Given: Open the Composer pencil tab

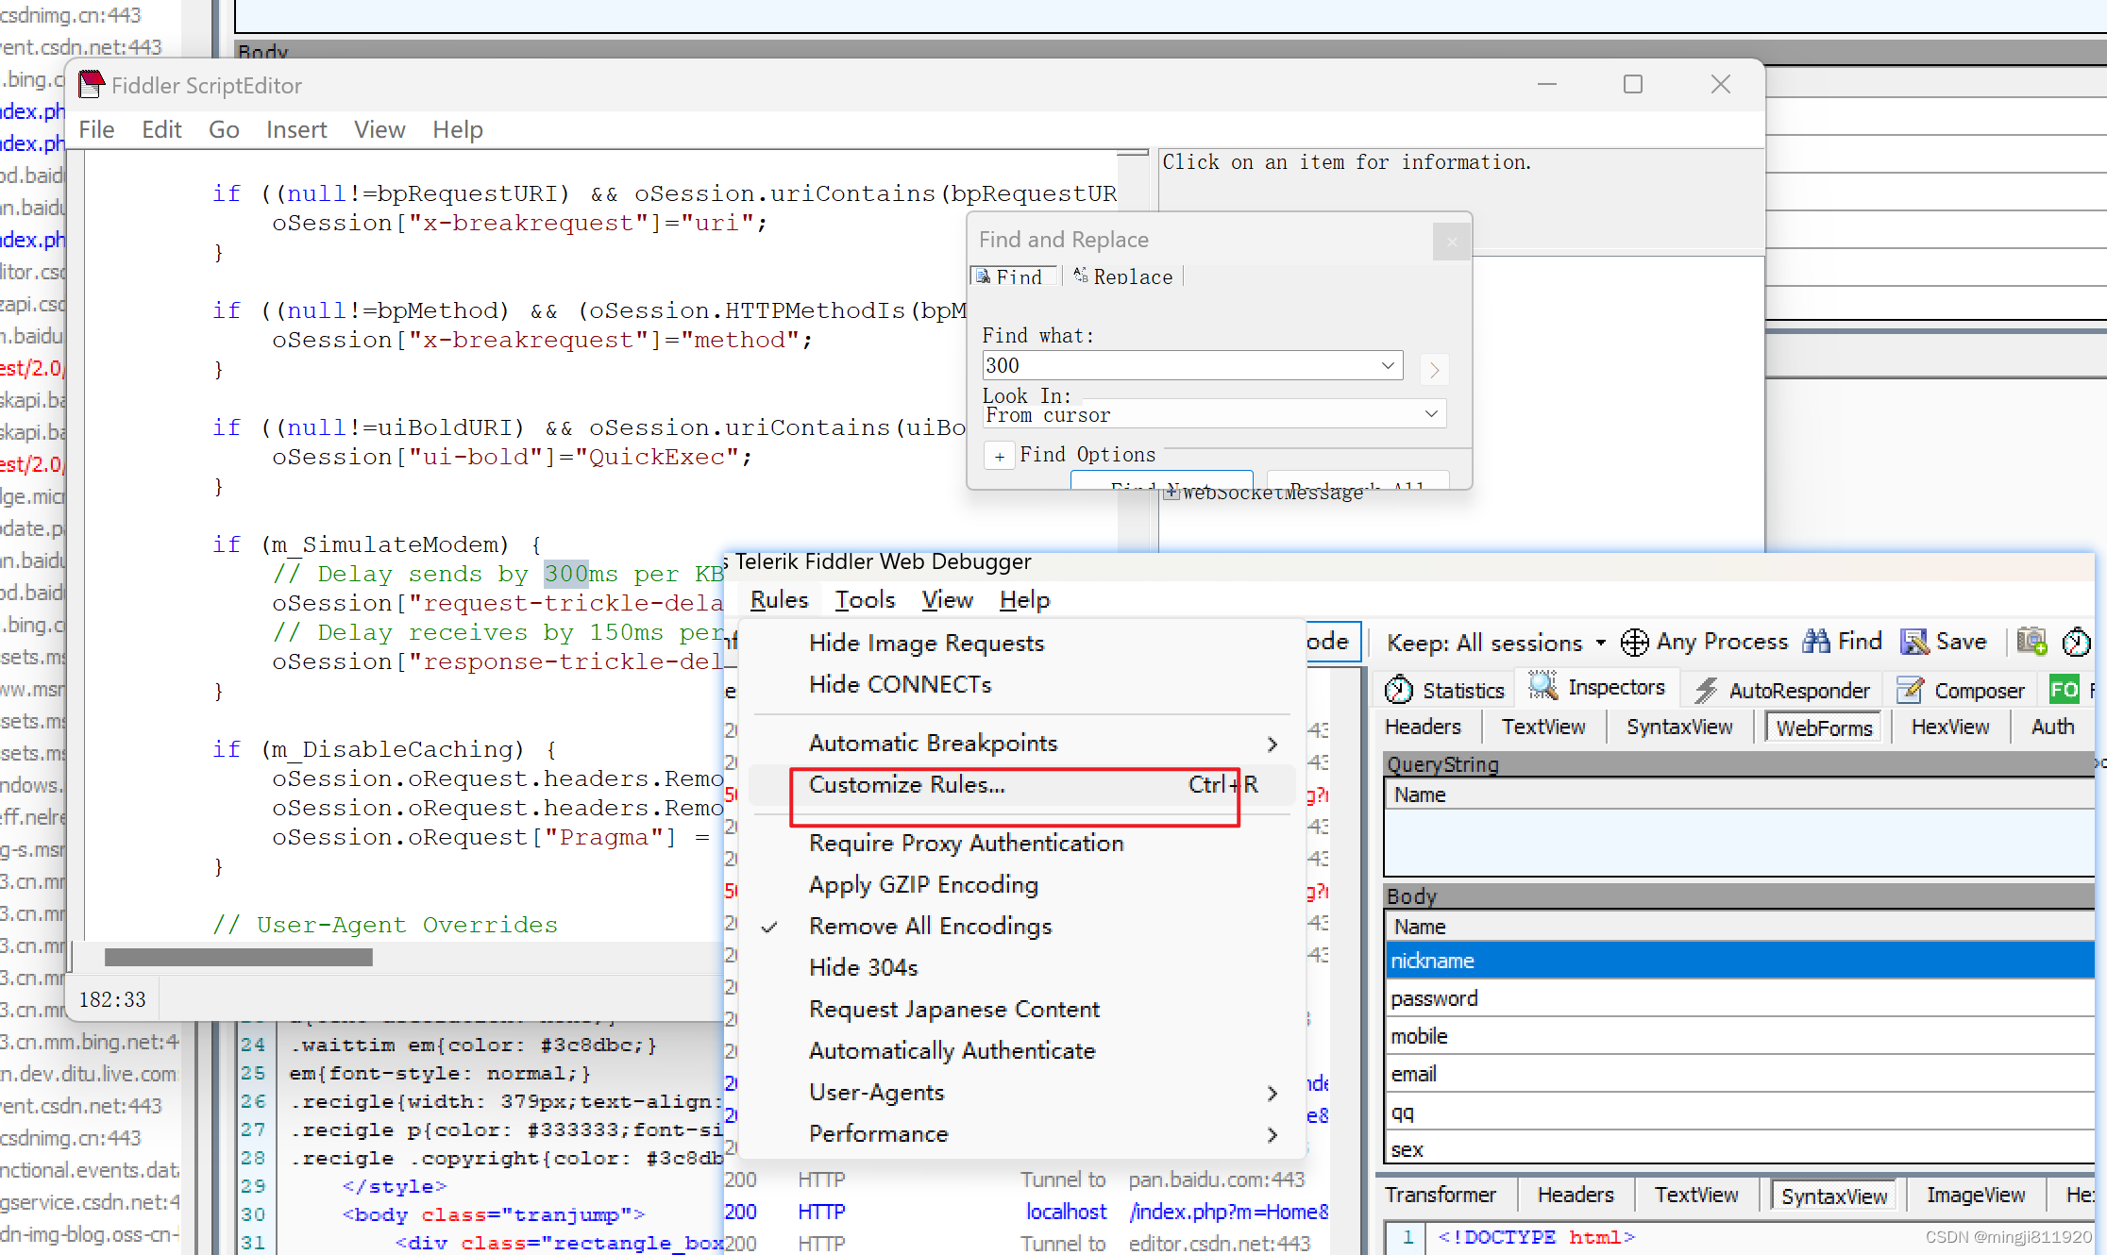Looking at the screenshot, I should 1962,690.
